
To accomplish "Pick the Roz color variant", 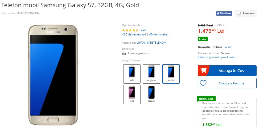I will click(x=132, y=94).
